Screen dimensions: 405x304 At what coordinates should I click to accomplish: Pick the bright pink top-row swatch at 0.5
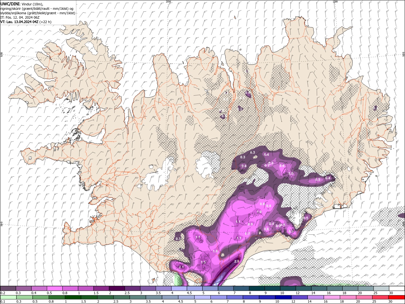coord(54,288)
